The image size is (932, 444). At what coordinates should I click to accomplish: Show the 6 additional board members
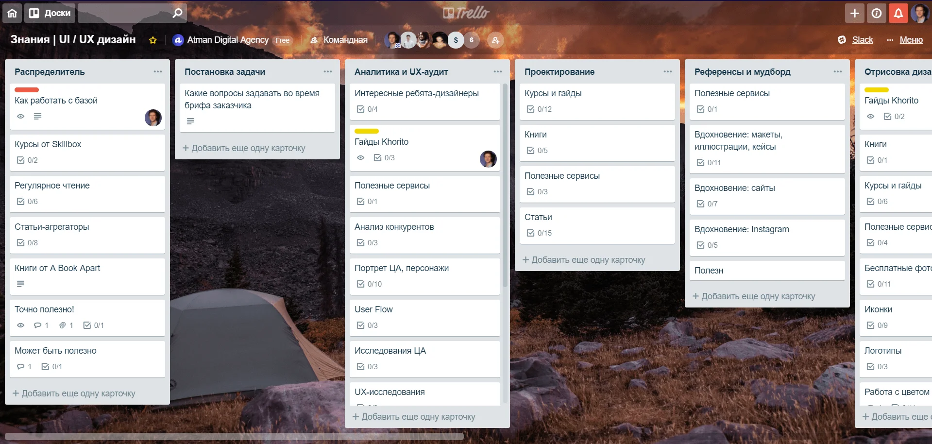tap(471, 40)
